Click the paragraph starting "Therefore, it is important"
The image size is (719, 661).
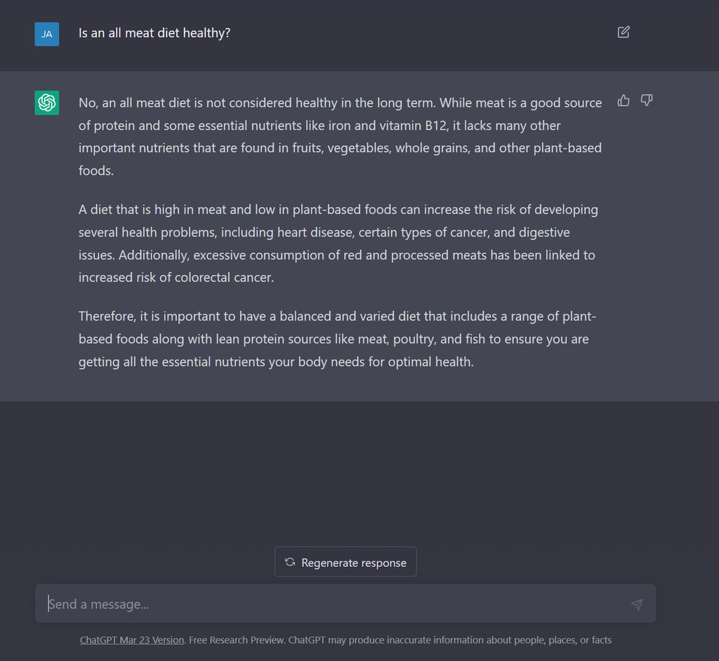pyautogui.click(x=337, y=339)
